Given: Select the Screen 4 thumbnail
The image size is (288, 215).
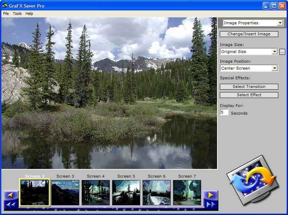Looking at the screenshot, I should click(x=96, y=192).
